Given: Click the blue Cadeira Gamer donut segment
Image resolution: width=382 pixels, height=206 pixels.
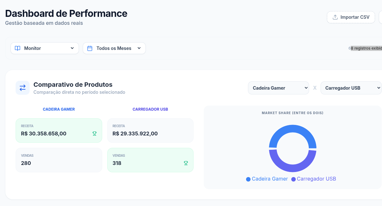Looking at the screenshot, I should click(x=293, y=129).
